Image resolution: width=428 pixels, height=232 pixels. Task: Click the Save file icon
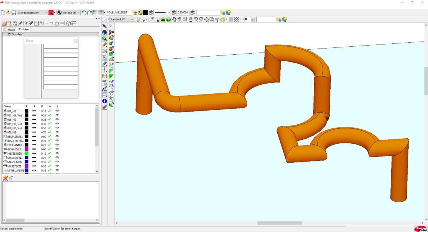[x=13, y=13]
